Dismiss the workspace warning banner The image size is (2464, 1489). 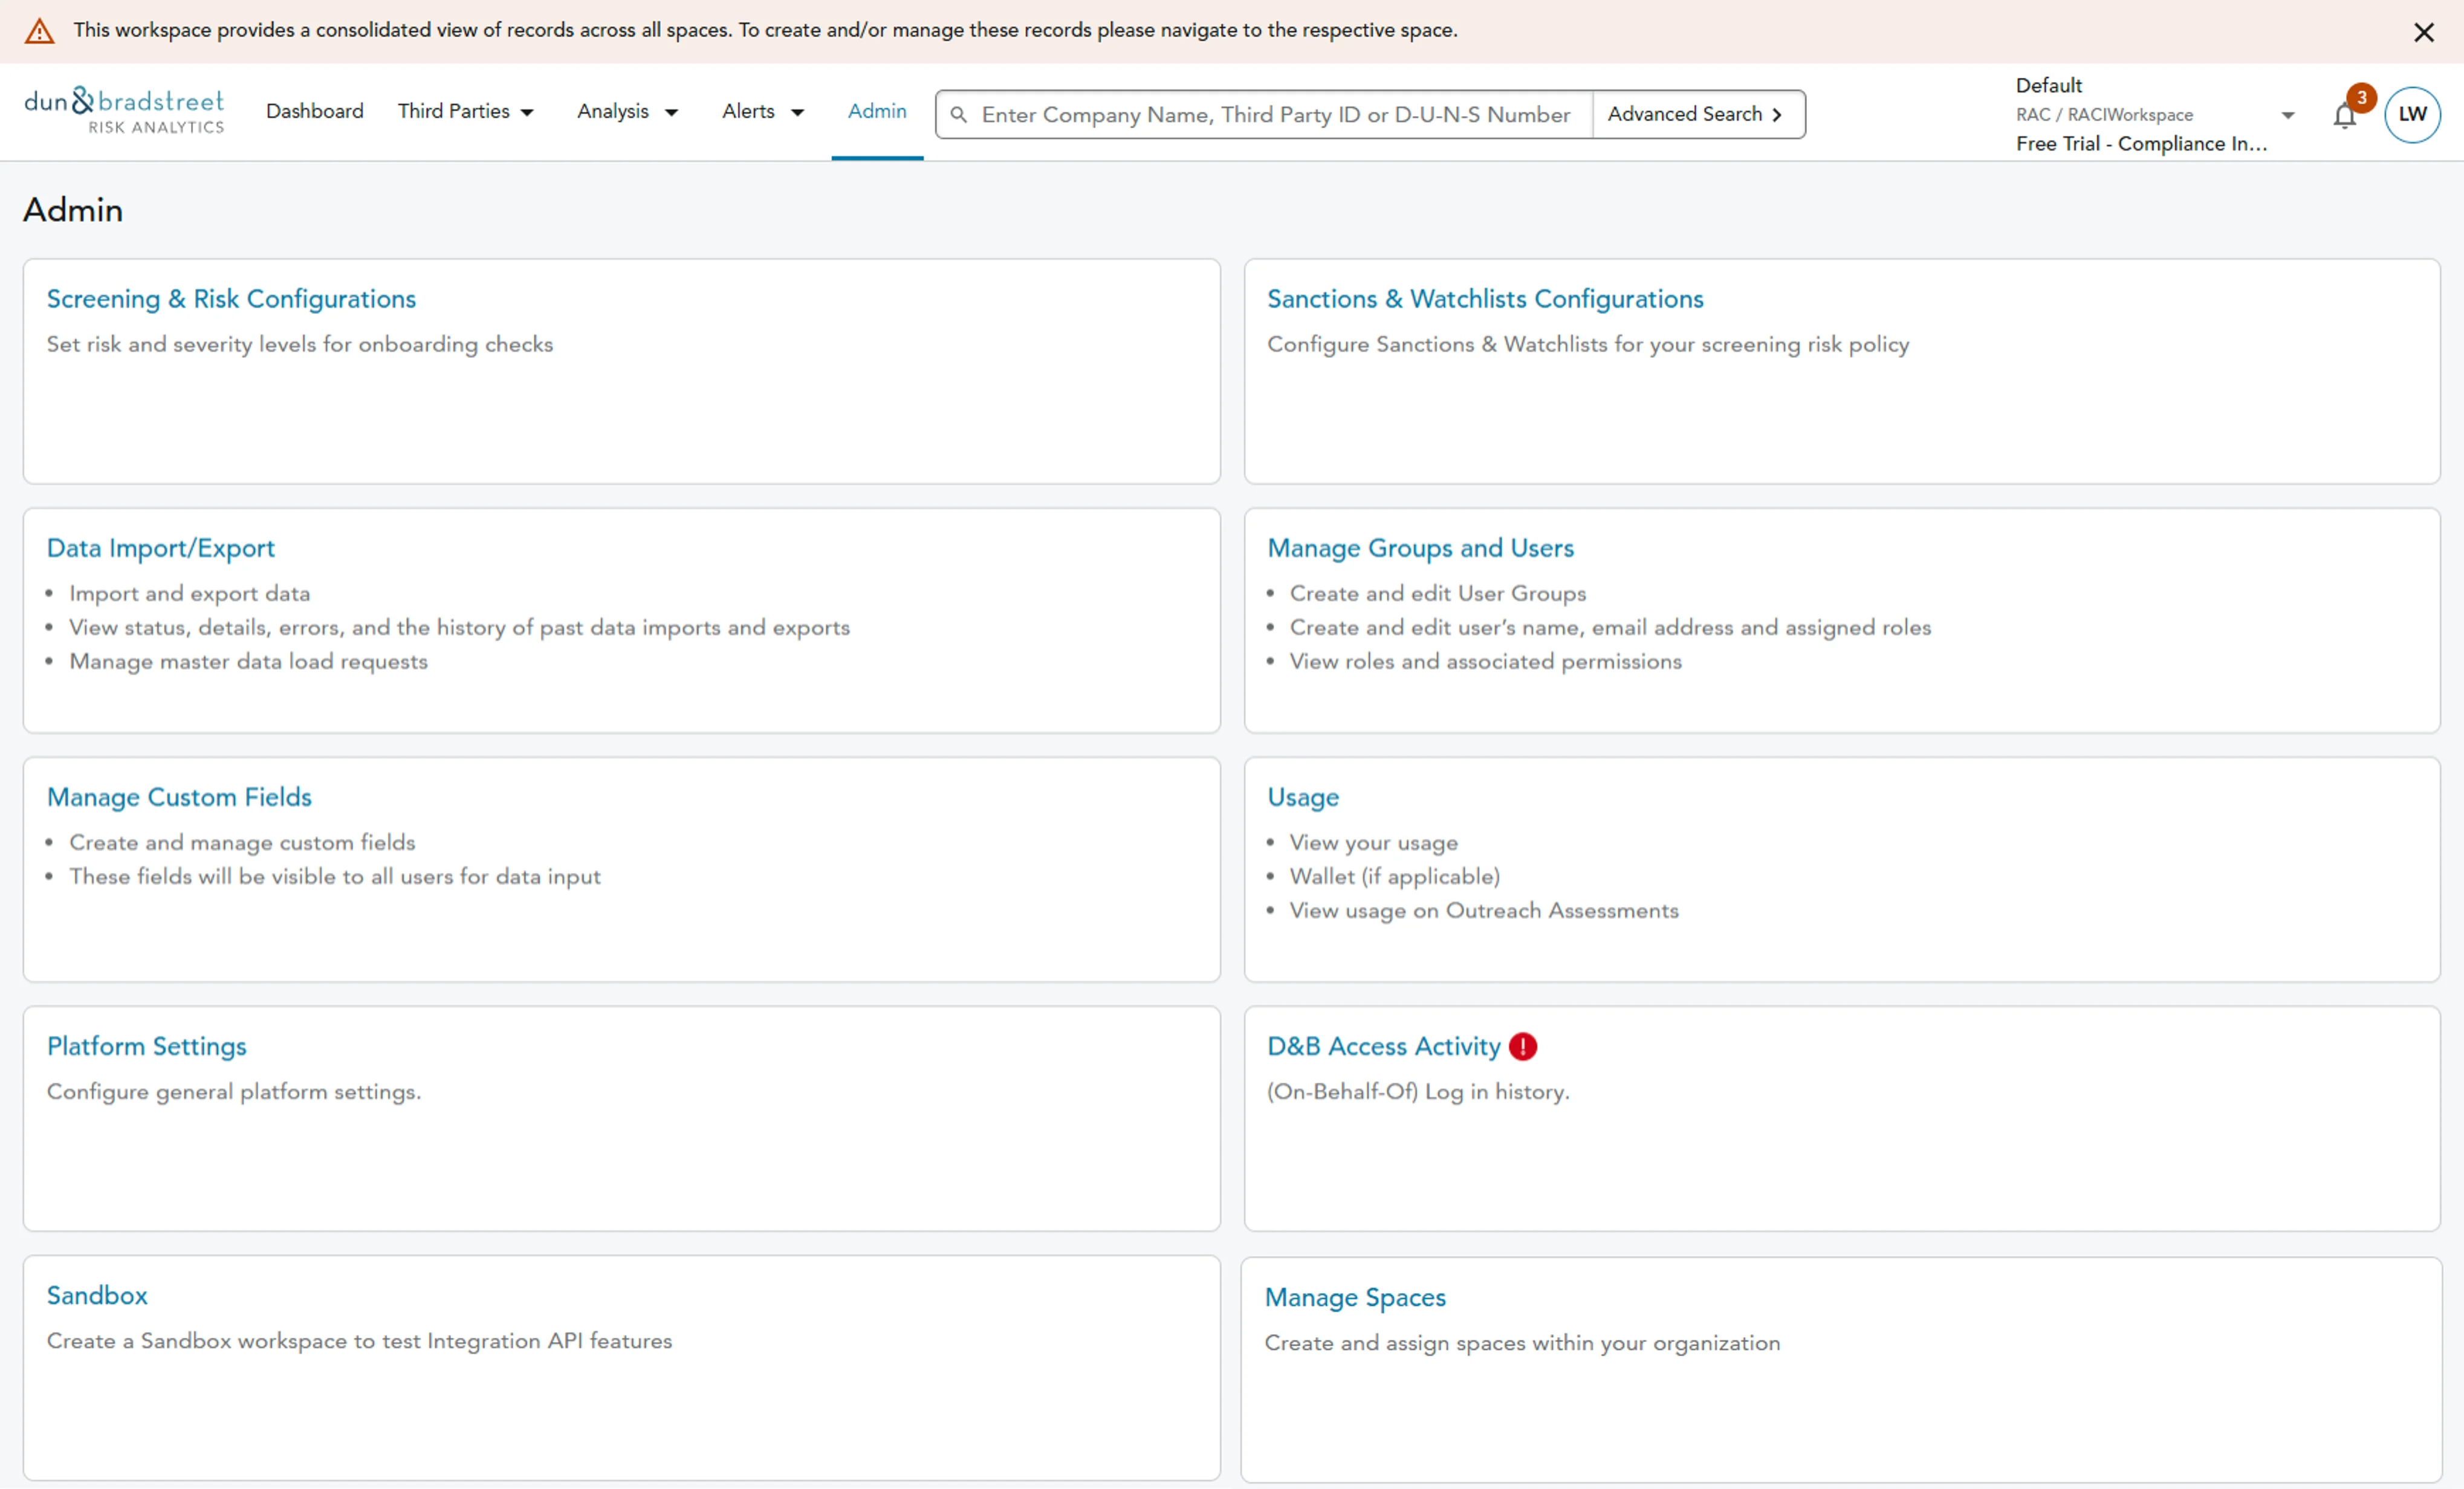pos(2423,32)
